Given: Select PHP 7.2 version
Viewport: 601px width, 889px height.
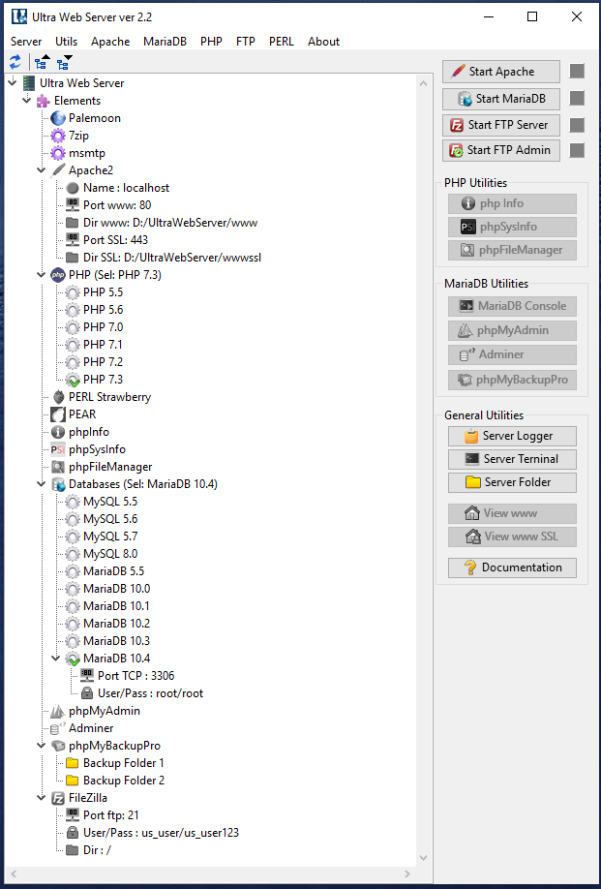Looking at the screenshot, I should (103, 362).
